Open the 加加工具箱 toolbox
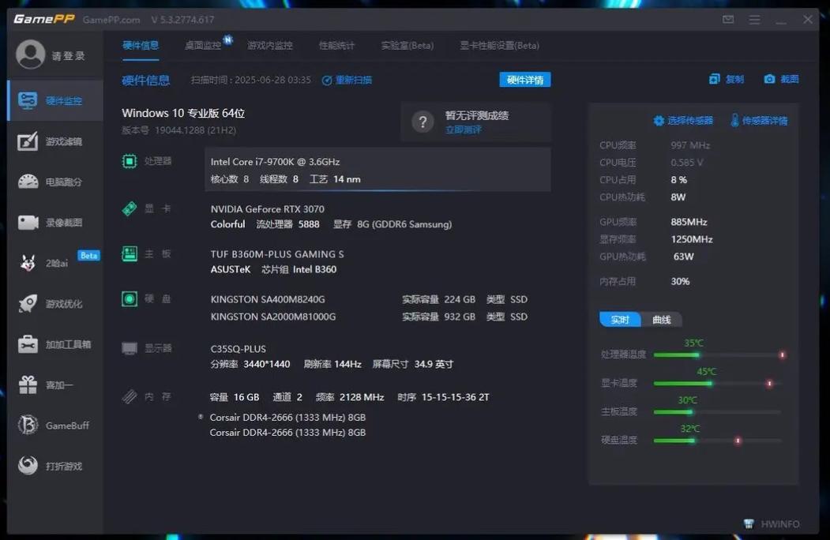 point(28,344)
